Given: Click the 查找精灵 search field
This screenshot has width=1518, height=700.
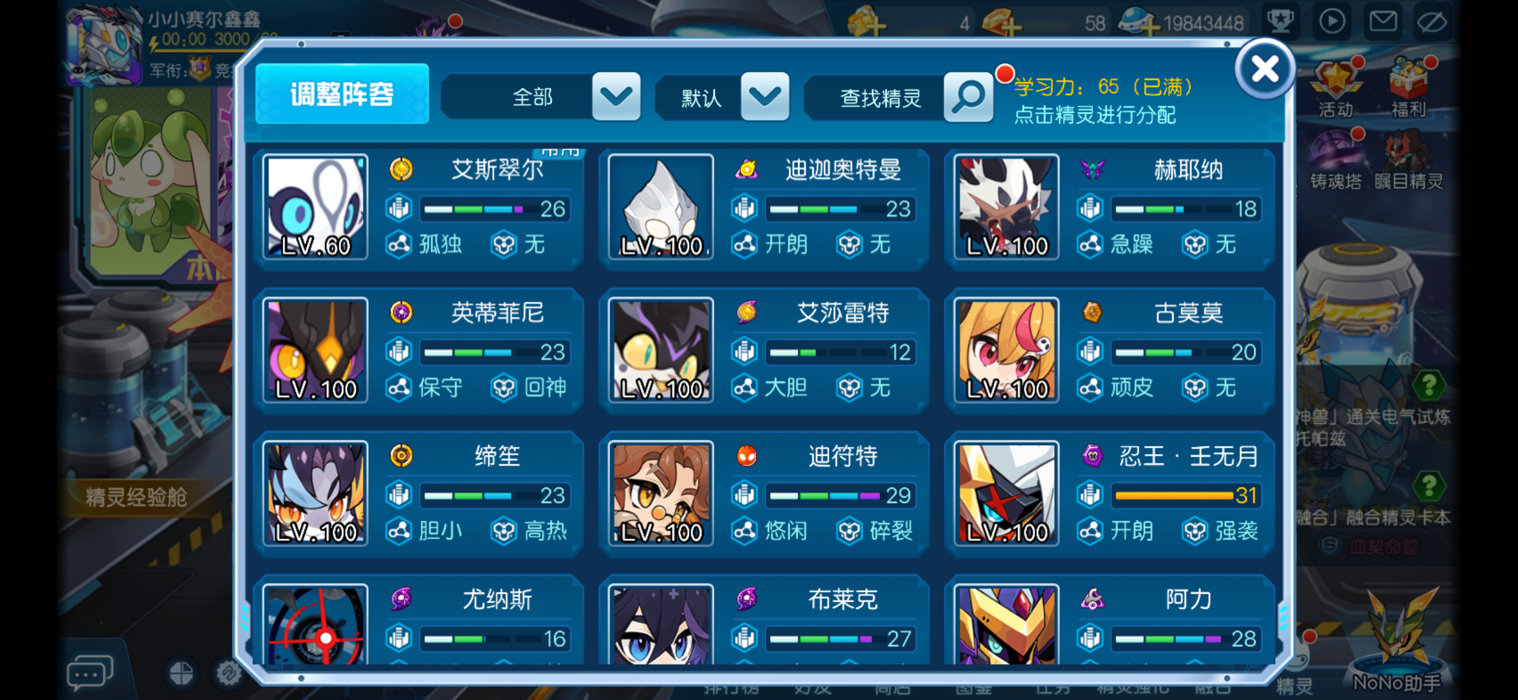Looking at the screenshot, I should tap(879, 97).
